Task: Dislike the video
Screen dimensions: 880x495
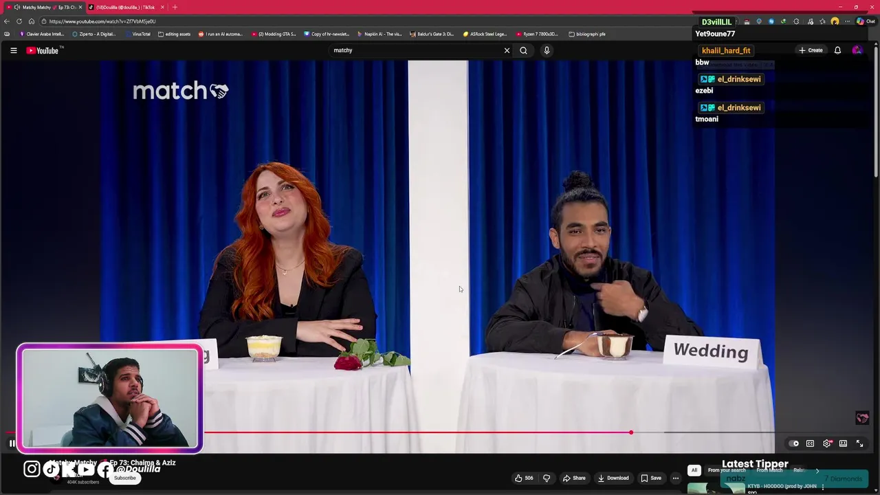Action: click(x=547, y=478)
